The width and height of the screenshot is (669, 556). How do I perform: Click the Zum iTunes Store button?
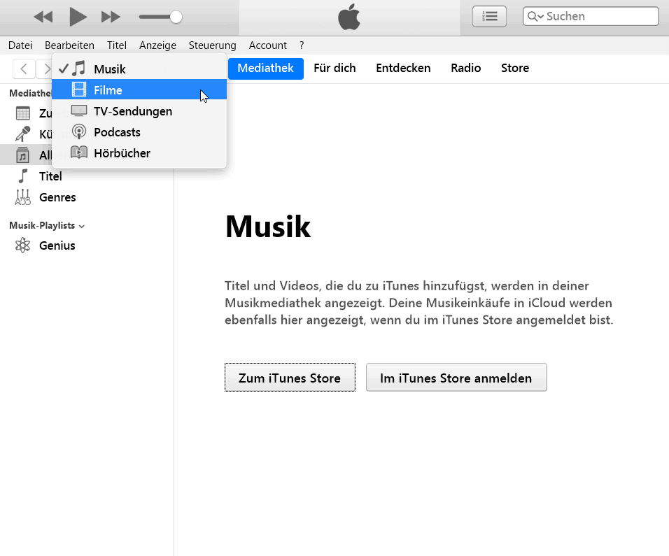[290, 378]
